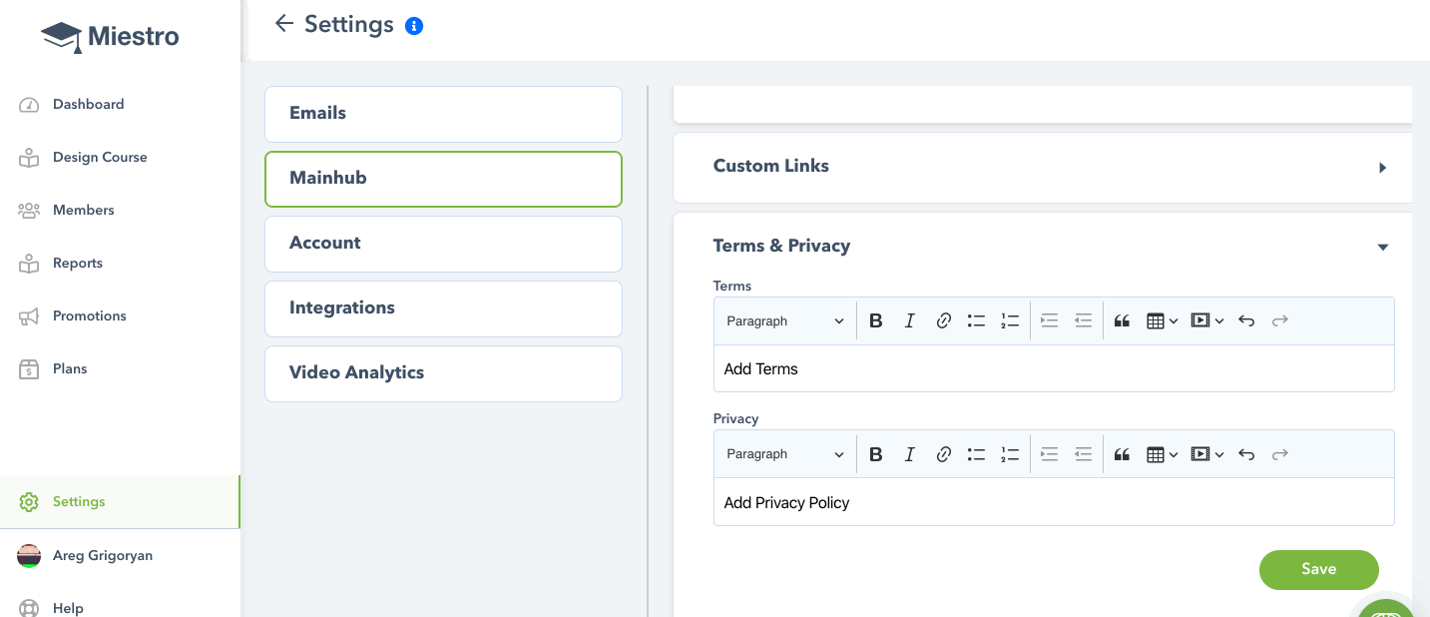The width and height of the screenshot is (1430, 617).
Task: Insert a link in the Terms editor
Action: tap(944, 321)
